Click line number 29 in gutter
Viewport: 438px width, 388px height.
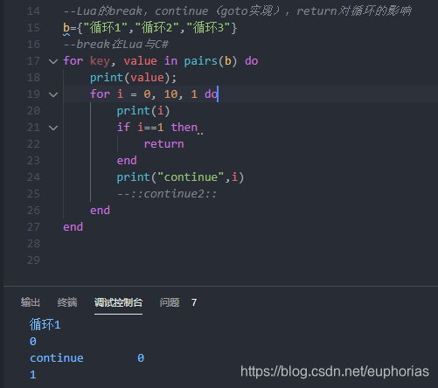(x=33, y=260)
